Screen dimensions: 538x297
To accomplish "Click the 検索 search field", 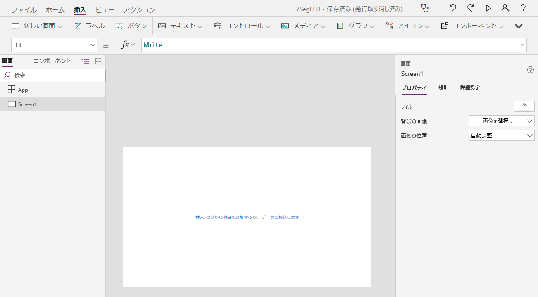I will click(53, 75).
